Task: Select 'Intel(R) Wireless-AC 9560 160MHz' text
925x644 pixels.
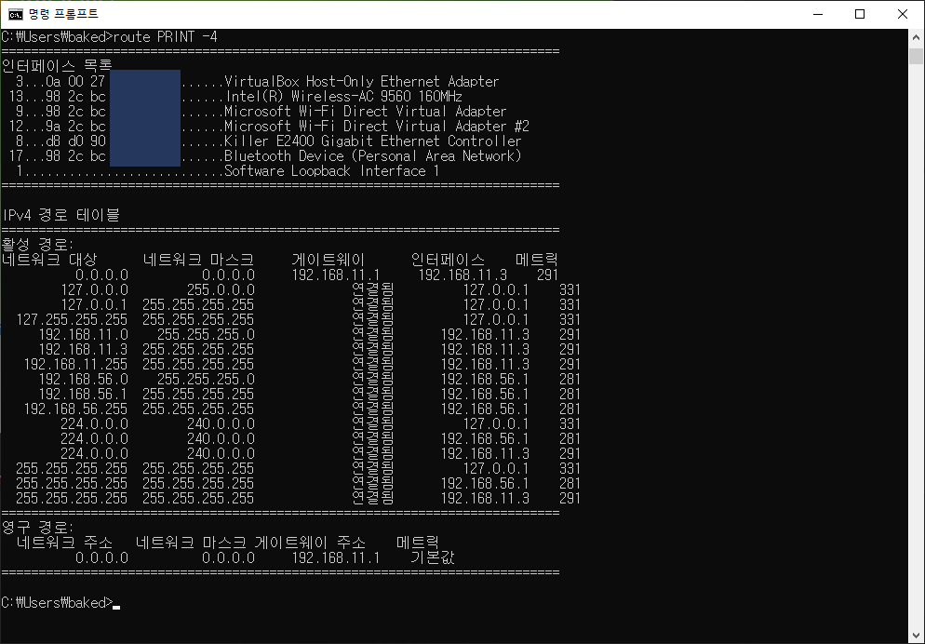Action: (x=343, y=96)
